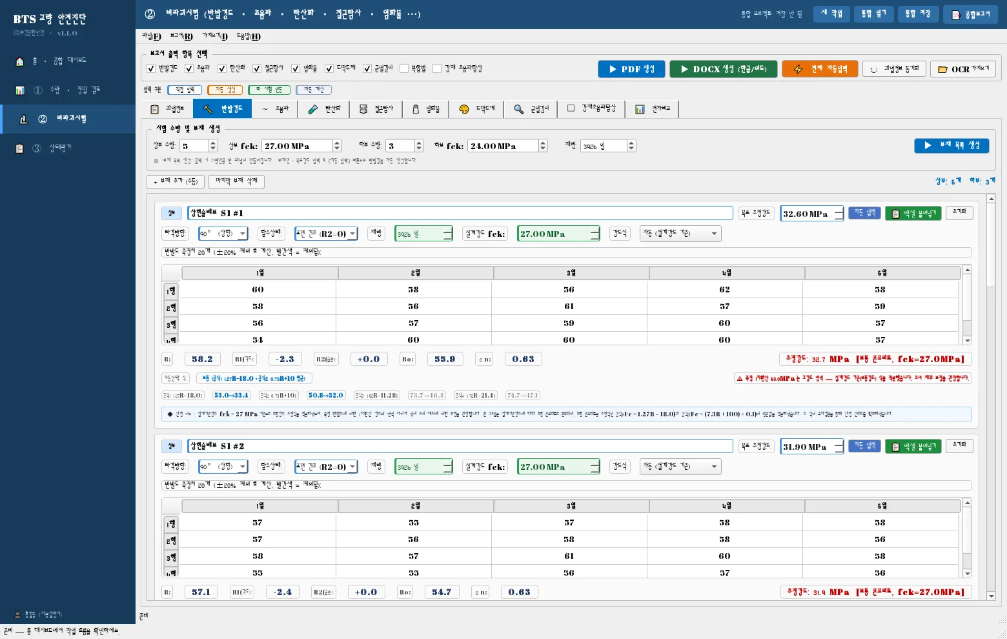Open the strength formula dropdown for S1 #2
The image size is (1007, 639).
click(x=680, y=467)
